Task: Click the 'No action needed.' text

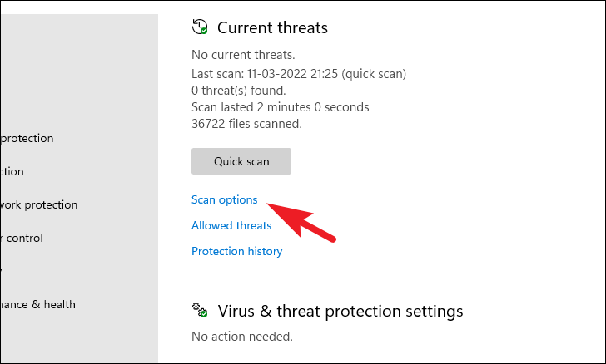Action: [242, 337]
